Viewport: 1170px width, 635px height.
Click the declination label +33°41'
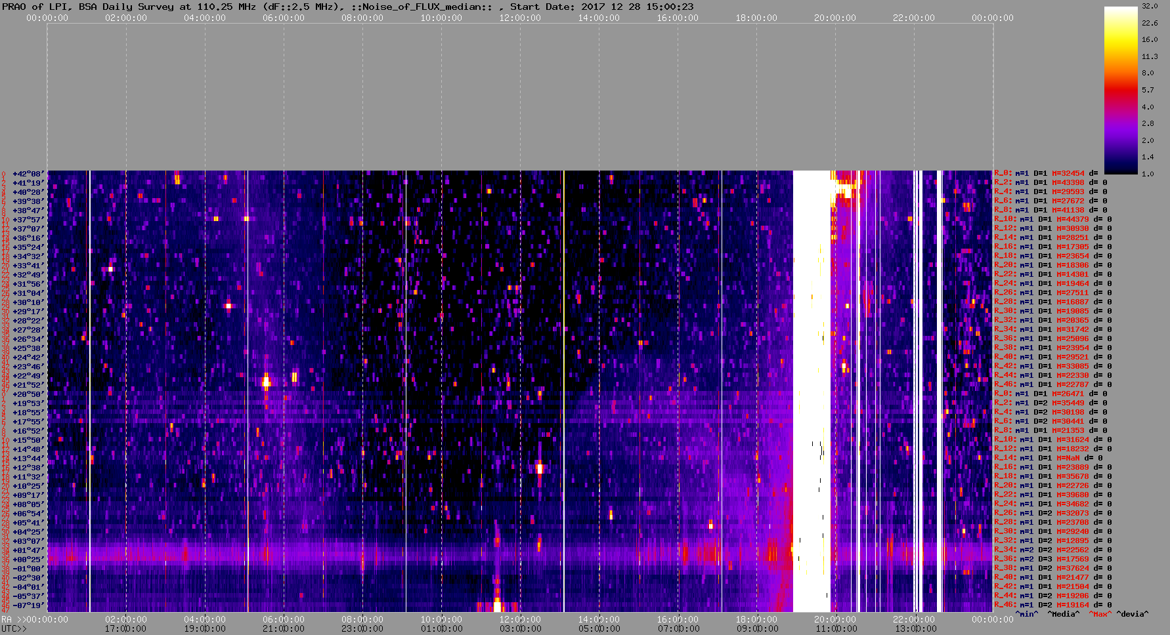28,266
